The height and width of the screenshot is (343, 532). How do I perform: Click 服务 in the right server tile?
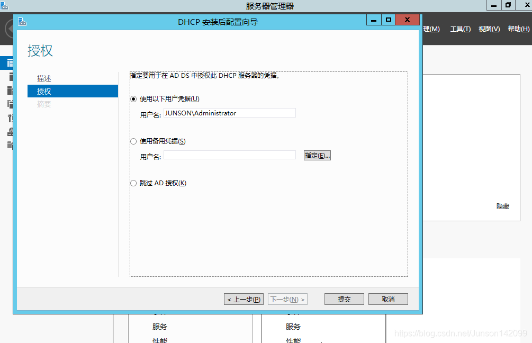click(x=293, y=327)
